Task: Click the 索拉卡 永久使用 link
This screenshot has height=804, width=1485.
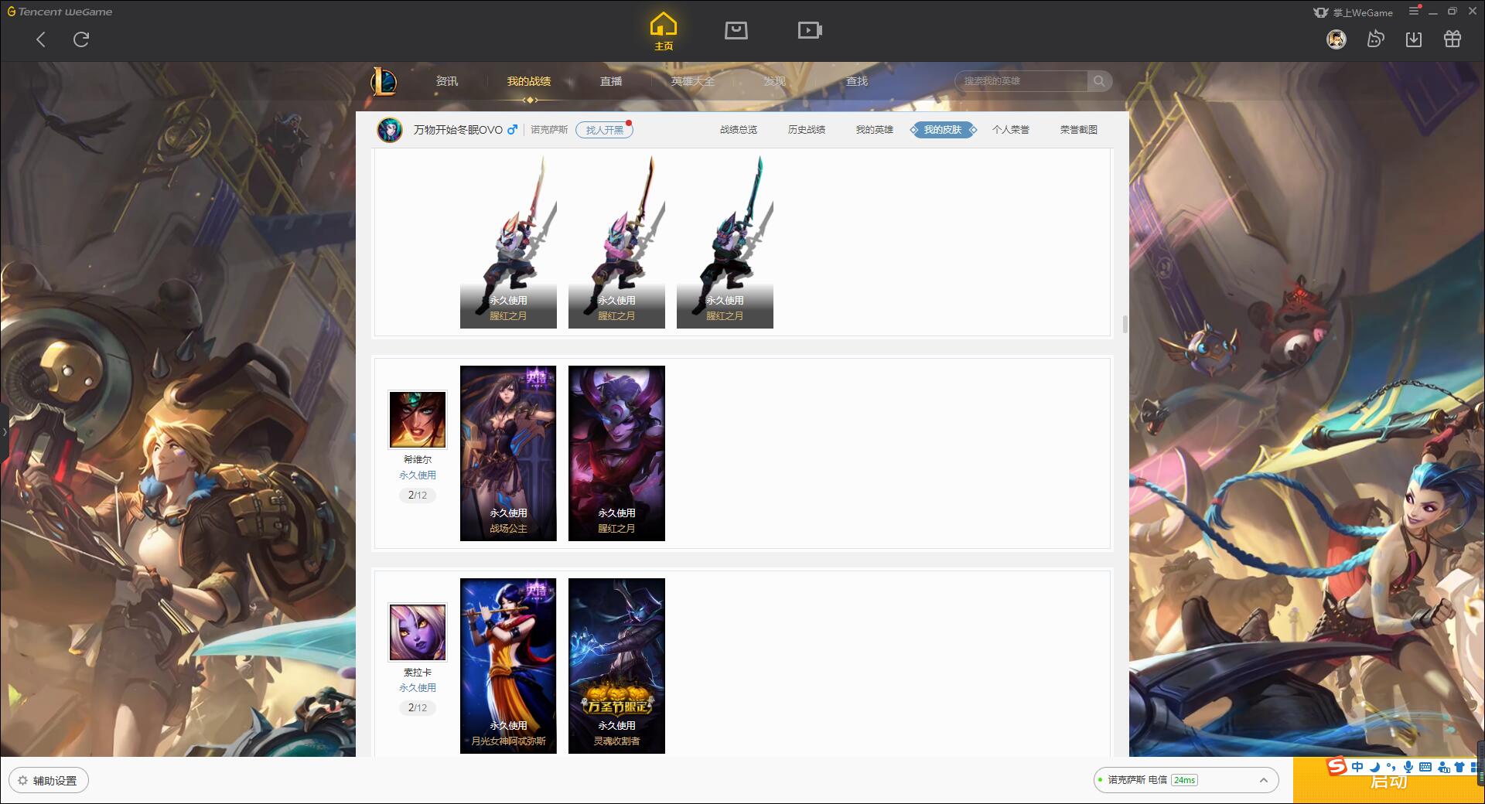Action: pos(418,688)
